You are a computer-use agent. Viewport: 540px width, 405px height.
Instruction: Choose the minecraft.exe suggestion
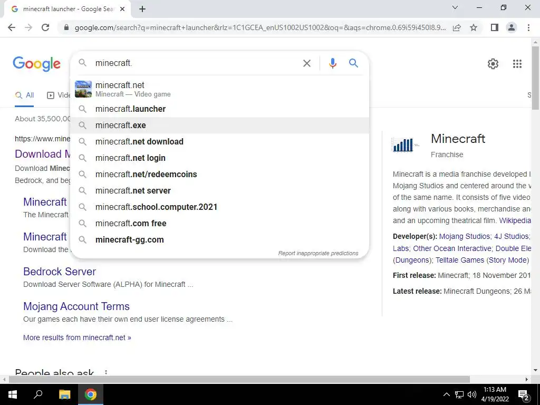pyautogui.click(x=219, y=126)
